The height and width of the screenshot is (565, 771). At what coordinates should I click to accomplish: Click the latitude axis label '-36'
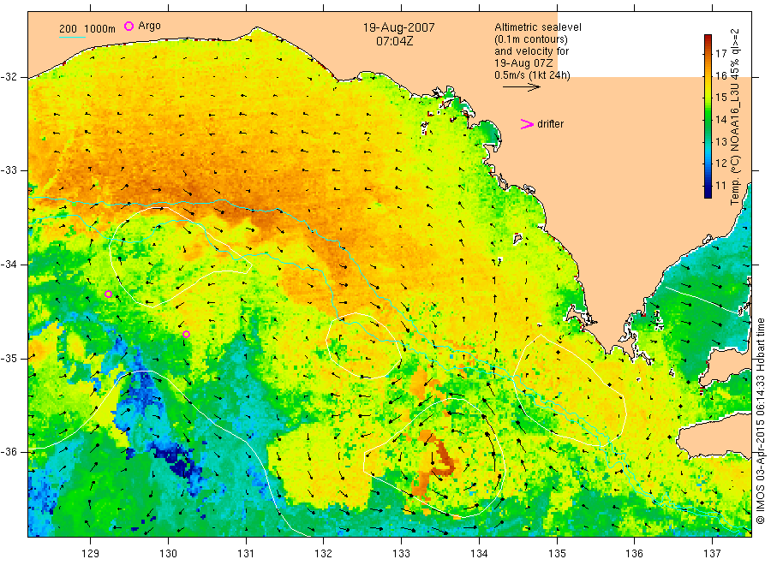(9, 452)
